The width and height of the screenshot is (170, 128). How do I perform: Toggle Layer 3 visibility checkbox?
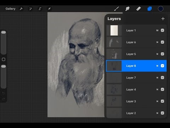point(163,101)
